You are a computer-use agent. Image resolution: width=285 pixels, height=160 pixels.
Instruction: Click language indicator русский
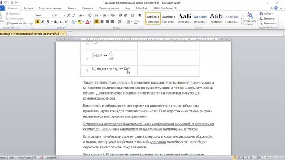pos(52,158)
